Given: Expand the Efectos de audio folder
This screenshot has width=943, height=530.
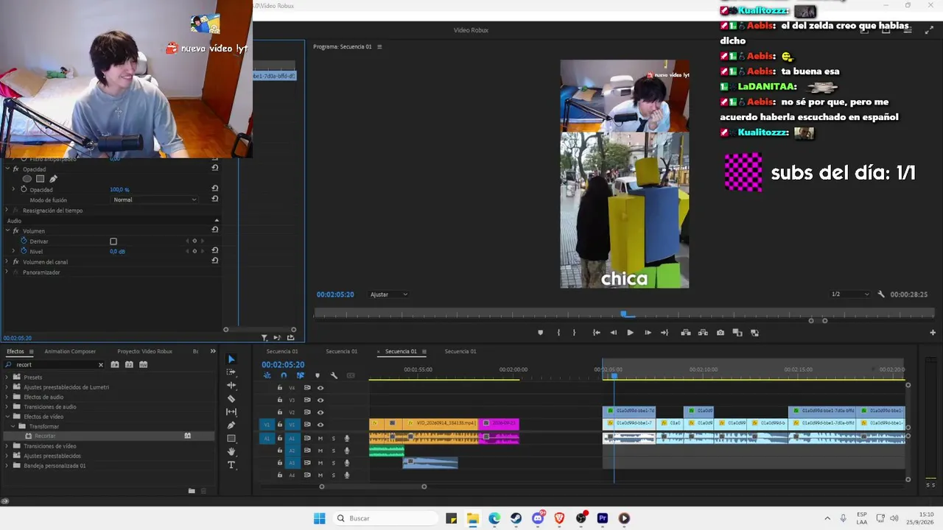Looking at the screenshot, I should coord(7,397).
